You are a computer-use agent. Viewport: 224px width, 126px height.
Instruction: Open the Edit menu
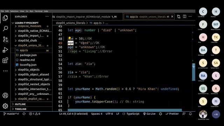(x=7, y=11)
